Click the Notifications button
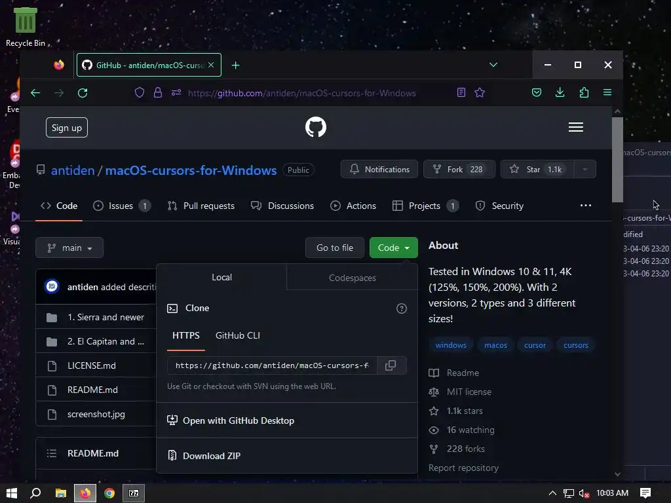The height and width of the screenshot is (503, 671). click(379, 170)
